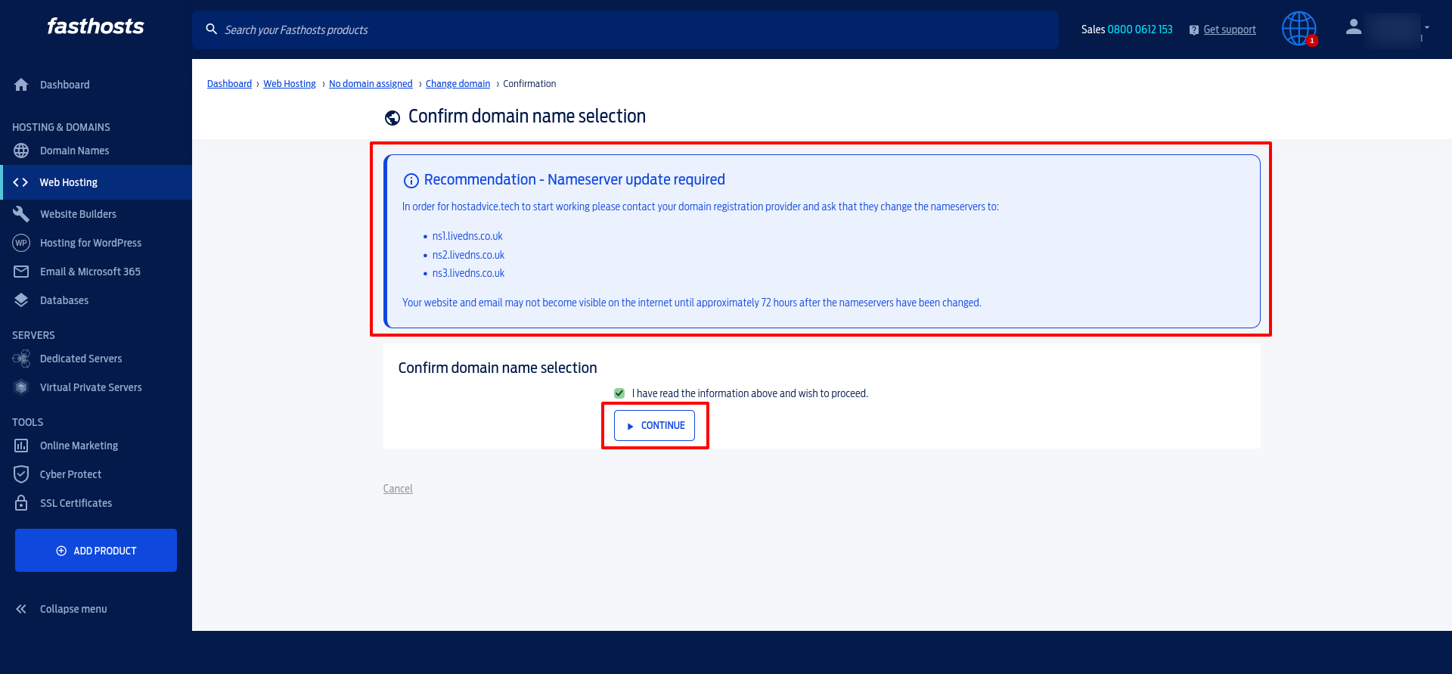This screenshot has width=1452, height=674.
Task: Expand the account dropdown arrow
Action: point(1427,27)
